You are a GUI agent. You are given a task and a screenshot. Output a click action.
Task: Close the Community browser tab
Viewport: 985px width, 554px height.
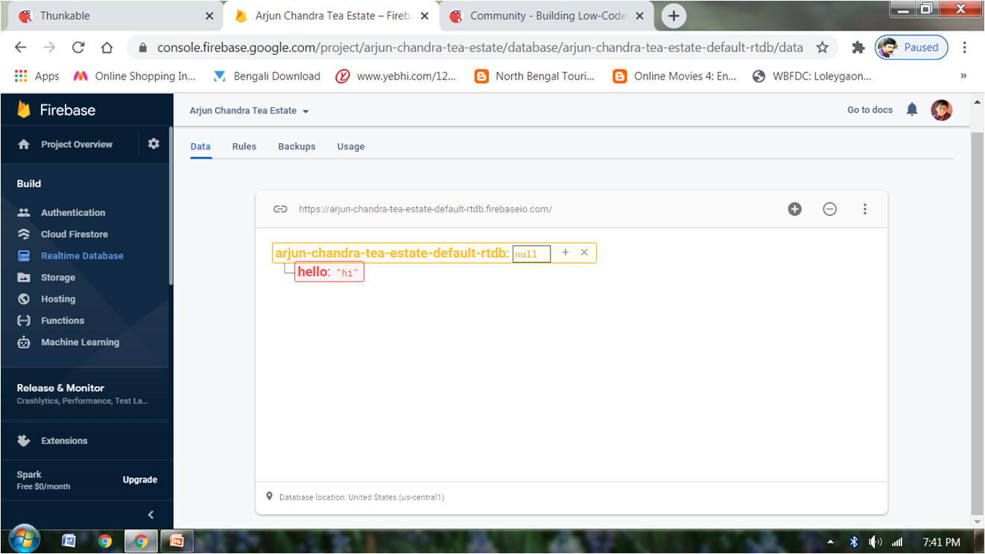(x=639, y=16)
